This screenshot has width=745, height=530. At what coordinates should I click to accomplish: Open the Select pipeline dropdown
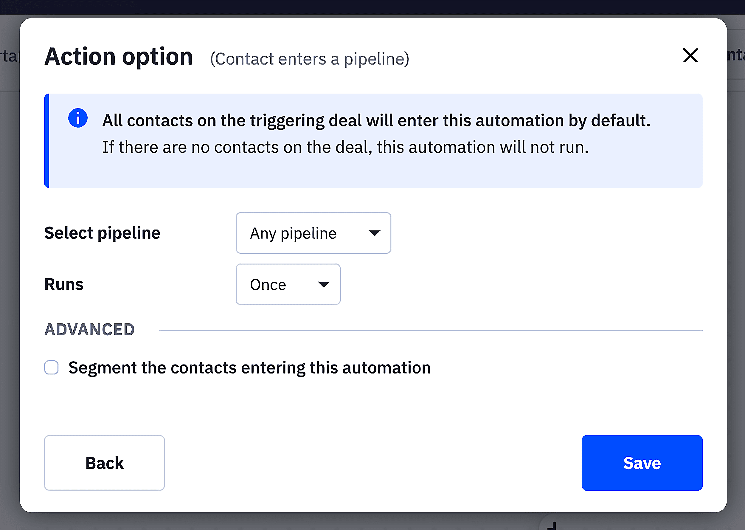pos(313,233)
